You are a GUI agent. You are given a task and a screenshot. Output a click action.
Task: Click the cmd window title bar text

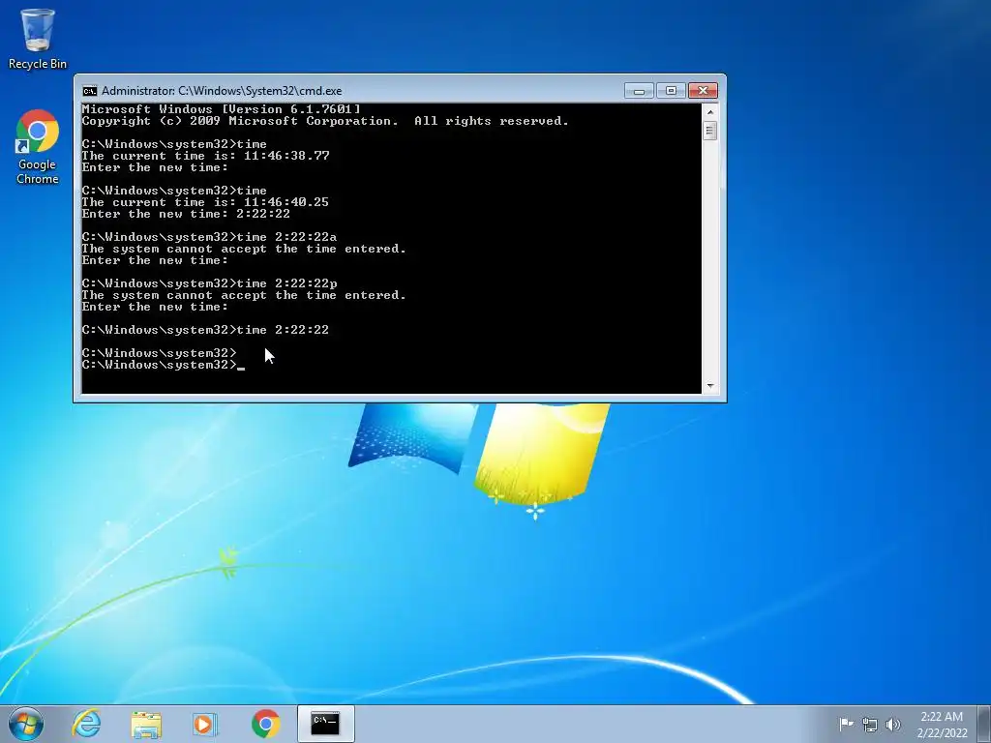tap(222, 91)
